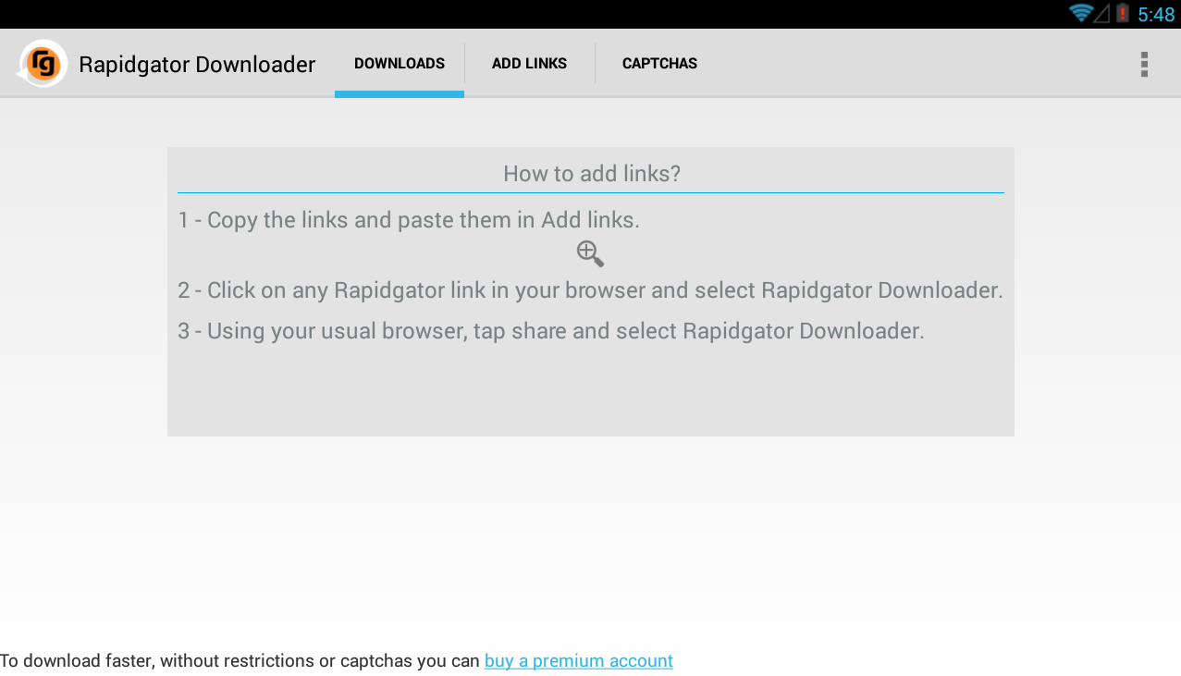The image size is (1181, 676).
Task: Go to the Captchas tab
Action: (659, 64)
